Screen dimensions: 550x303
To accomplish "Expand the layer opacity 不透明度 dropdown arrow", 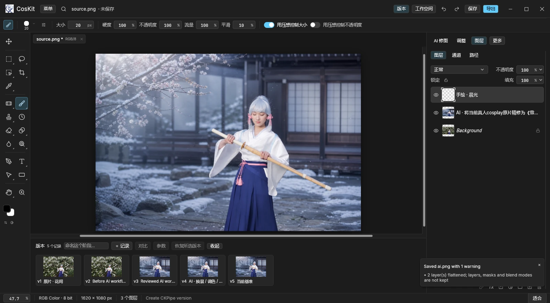I will coord(541,70).
